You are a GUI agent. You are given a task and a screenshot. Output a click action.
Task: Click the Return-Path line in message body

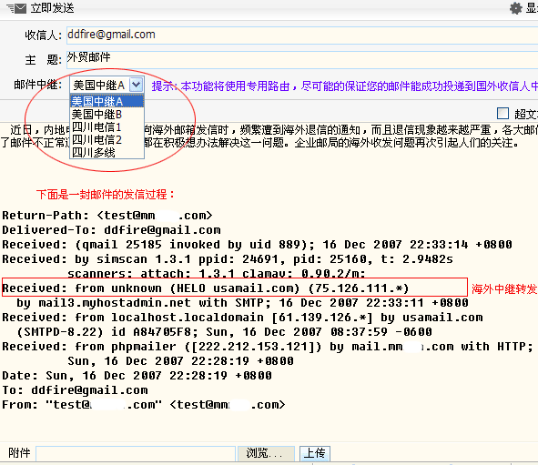point(107,216)
